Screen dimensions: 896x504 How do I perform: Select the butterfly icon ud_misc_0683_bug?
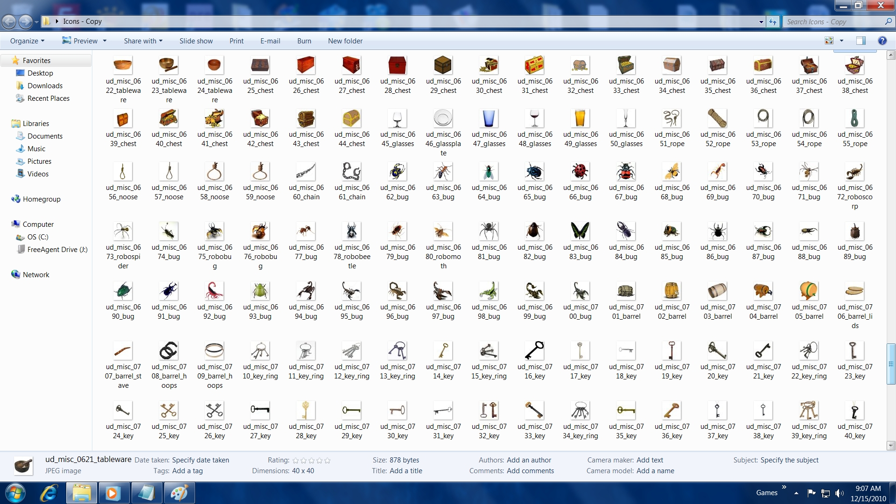(x=580, y=231)
